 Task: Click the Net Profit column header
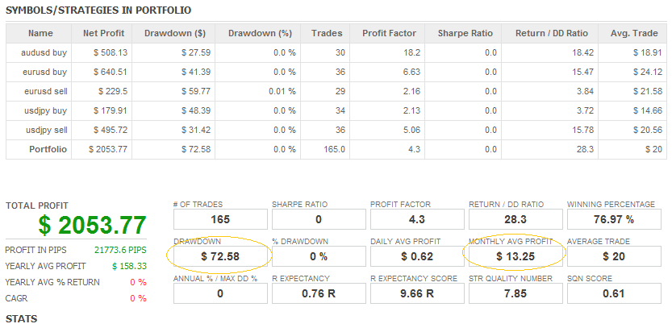[x=105, y=34]
